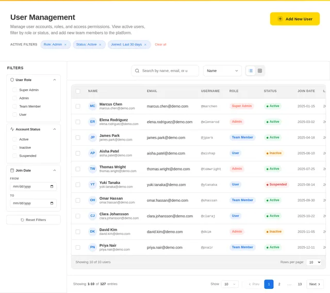Tick the Suspended account status checkbox
The height and width of the screenshot is (293, 330).
click(x=15, y=156)
